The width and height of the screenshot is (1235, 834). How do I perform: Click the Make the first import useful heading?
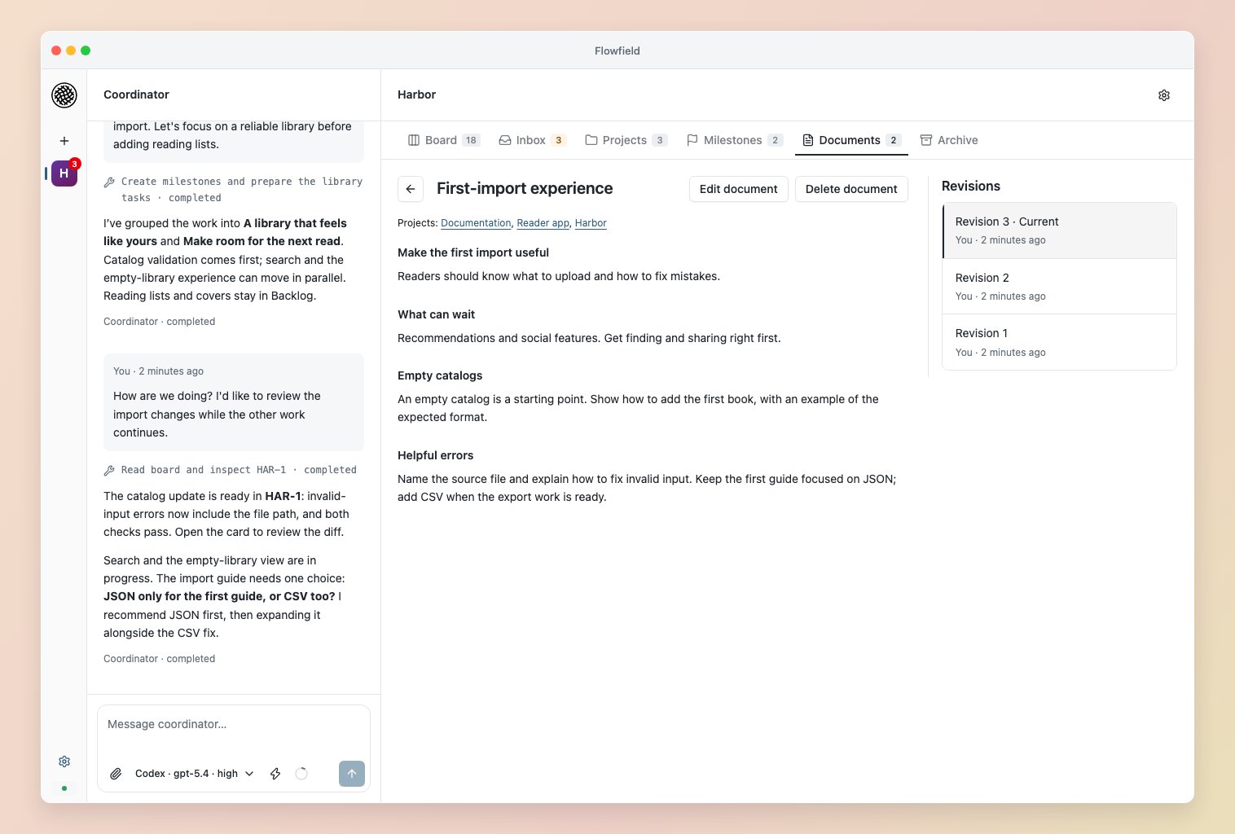click(473, 252)
